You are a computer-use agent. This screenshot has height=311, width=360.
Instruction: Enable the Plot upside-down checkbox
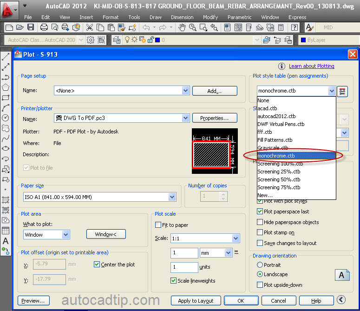tap(260, 285)
